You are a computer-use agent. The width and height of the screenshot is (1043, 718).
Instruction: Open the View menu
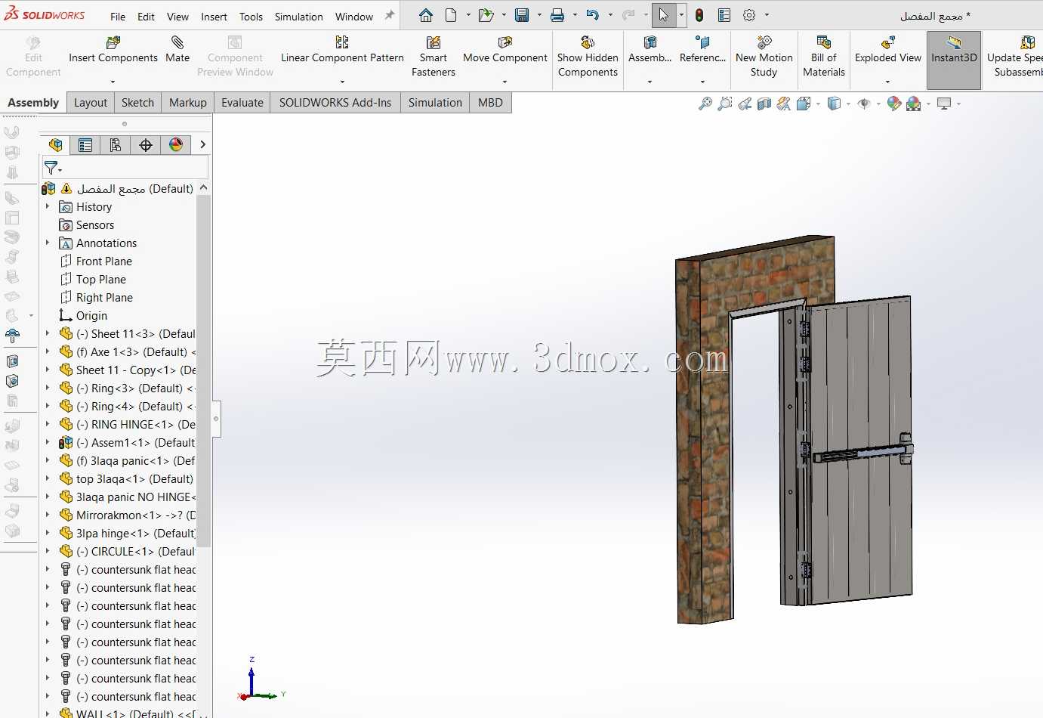[177, 17]
